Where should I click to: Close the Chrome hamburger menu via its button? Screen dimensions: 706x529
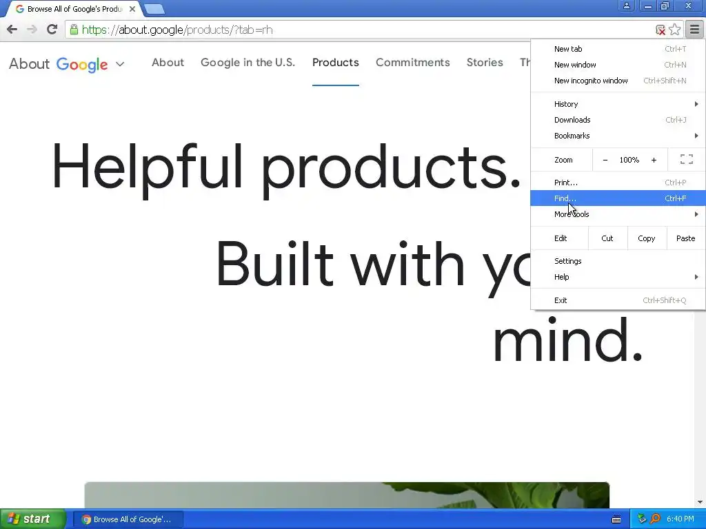(x=694, y=30)
